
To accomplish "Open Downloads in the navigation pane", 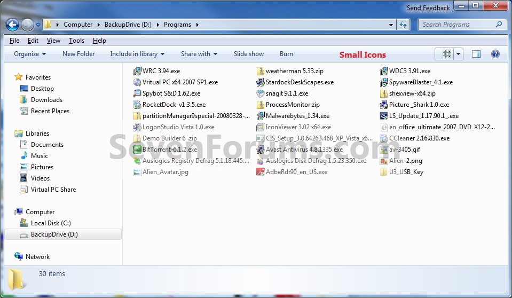I will (x=46, y=100).
